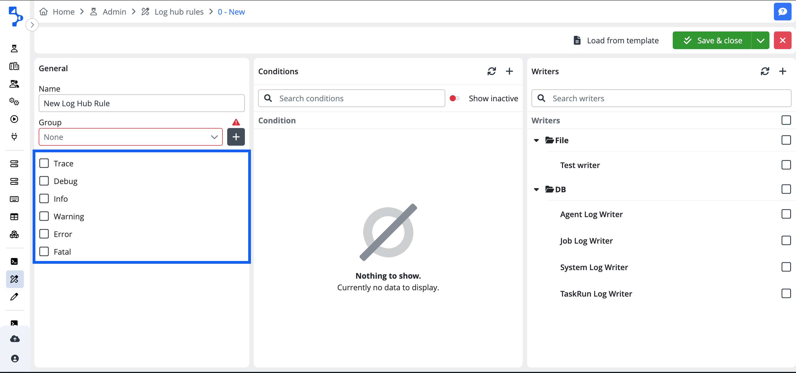Collapse the DB writers folder

click(x=536, y=190)
